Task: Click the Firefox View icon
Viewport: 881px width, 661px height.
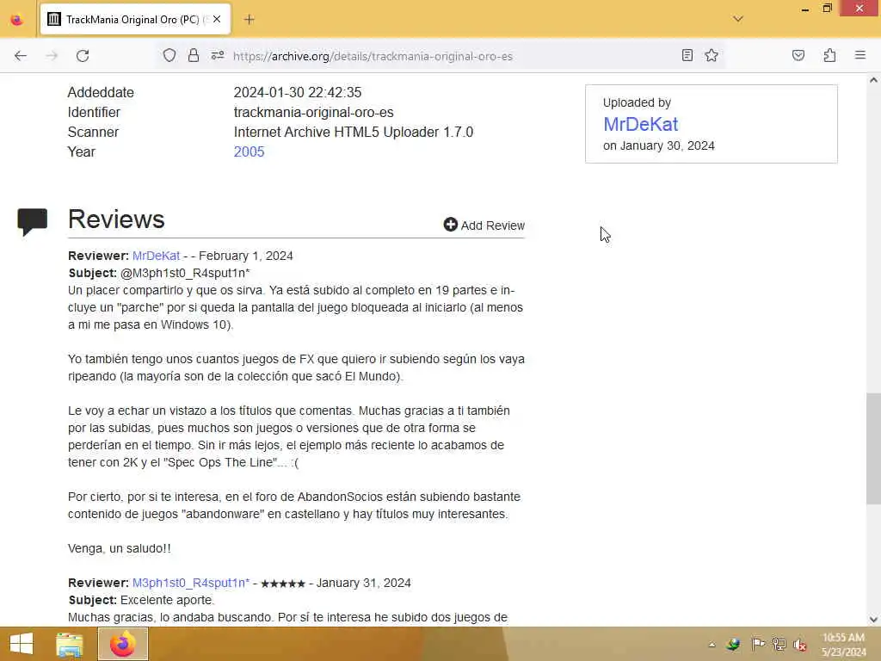Action: tap(17, 20)
